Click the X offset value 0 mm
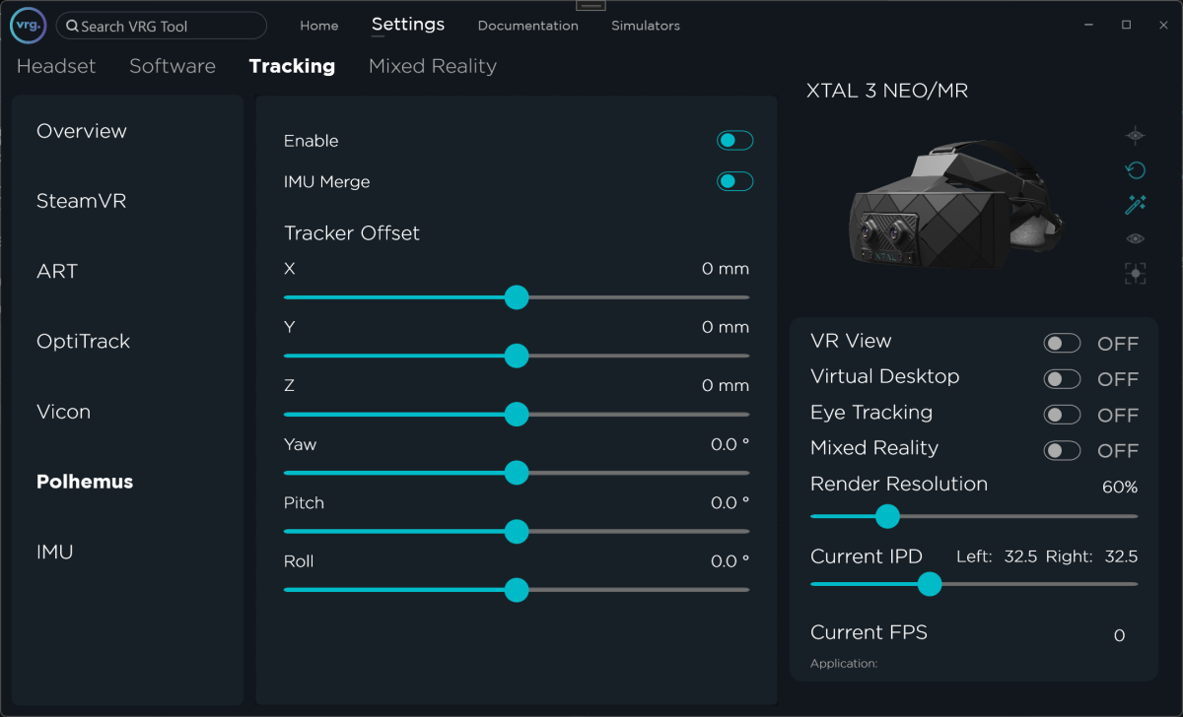Screen dimensions: 1183x717 tap(726, 269)
